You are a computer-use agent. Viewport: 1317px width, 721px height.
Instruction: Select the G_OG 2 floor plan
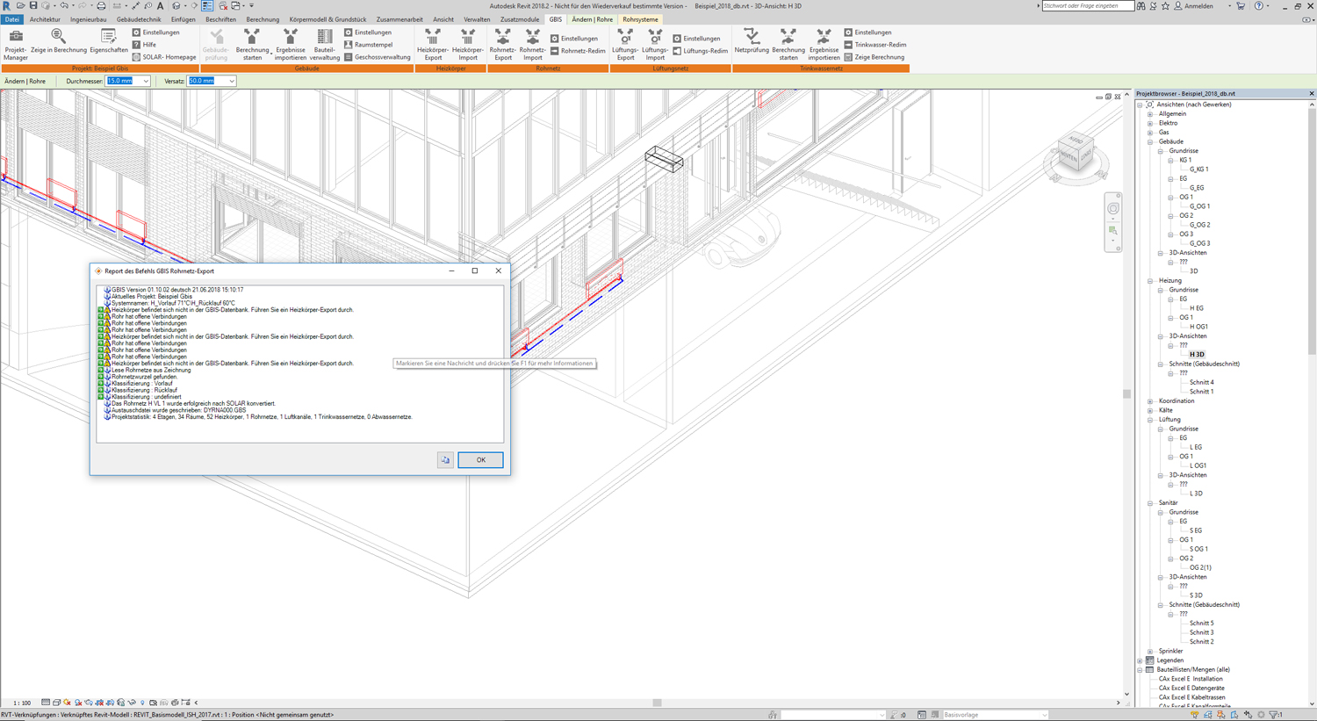[x=1199, y=225]
